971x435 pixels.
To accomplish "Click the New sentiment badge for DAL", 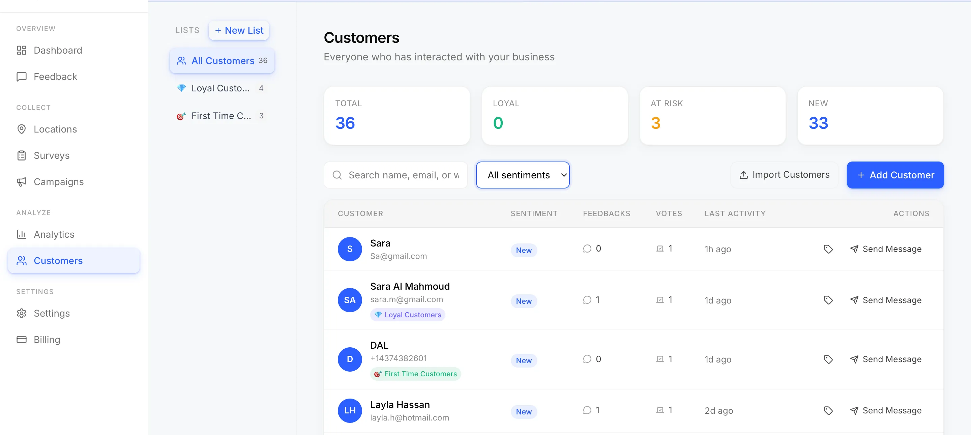I will [x=524, y=361].
